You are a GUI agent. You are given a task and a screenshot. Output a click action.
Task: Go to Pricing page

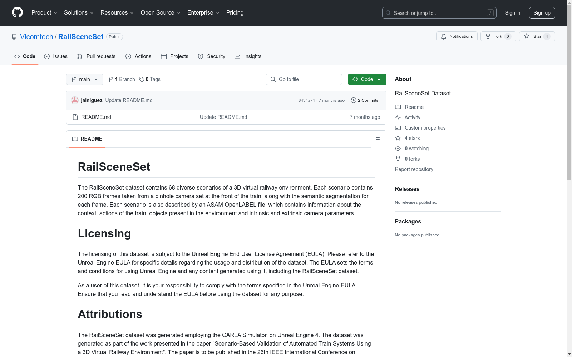pyautogui.click(x=235, y=13)
